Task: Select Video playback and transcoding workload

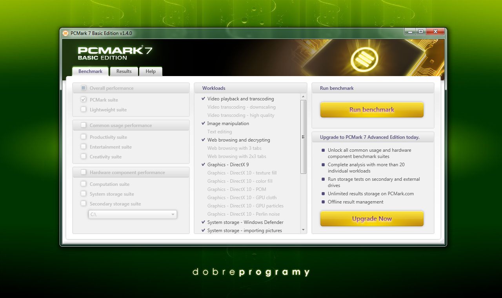Action: [x=240, y=99]
